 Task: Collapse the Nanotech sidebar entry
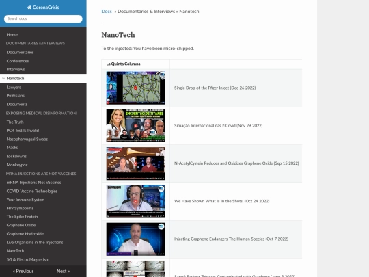coord(4,78)
